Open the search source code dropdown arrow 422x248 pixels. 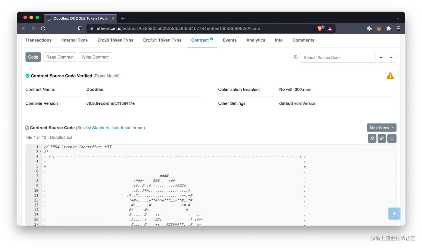tap(381, 58)
